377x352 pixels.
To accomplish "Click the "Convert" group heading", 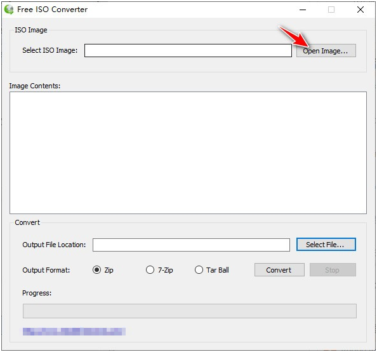I will 27,222.
